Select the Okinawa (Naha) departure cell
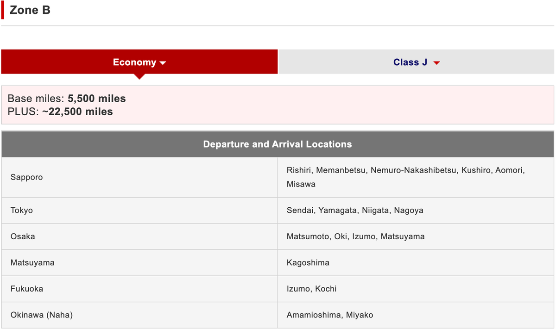Viewport: 556px width, 329px height. tap(42, 315)
